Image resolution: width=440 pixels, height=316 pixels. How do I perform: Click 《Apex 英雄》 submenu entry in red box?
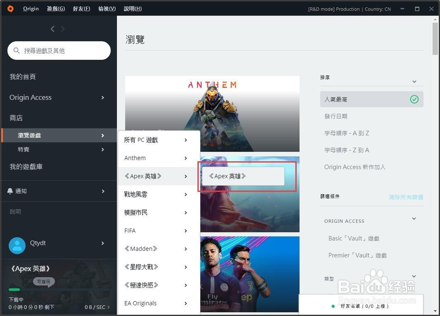tap(243, 176)
